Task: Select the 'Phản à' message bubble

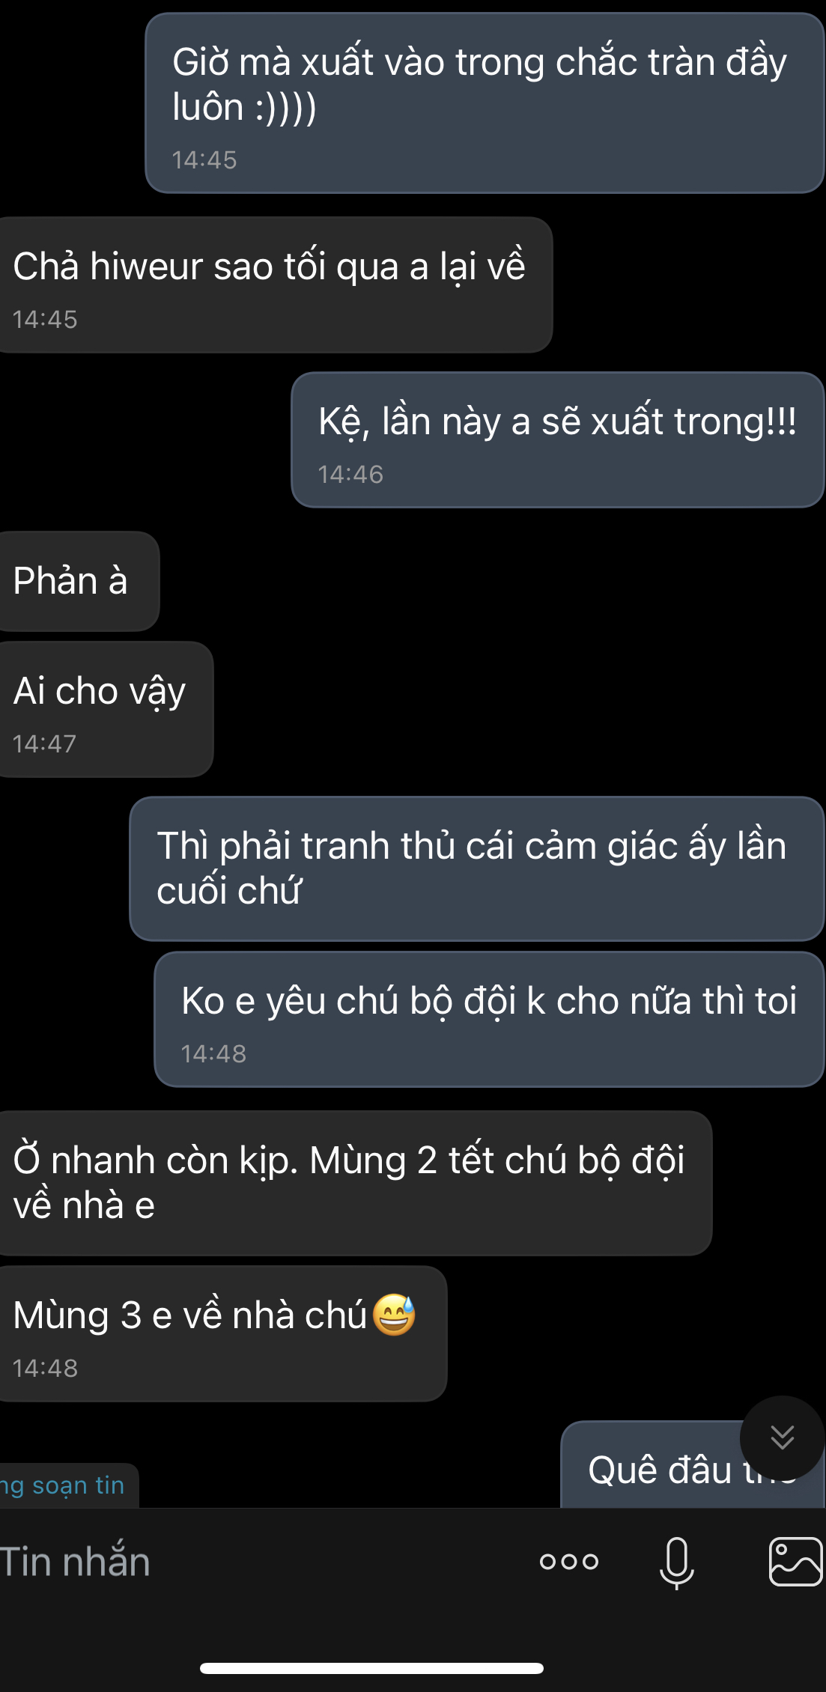Action: coord(79,581)
